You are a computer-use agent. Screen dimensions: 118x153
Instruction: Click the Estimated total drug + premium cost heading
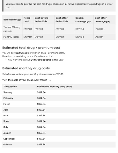[x=31, y=48]
